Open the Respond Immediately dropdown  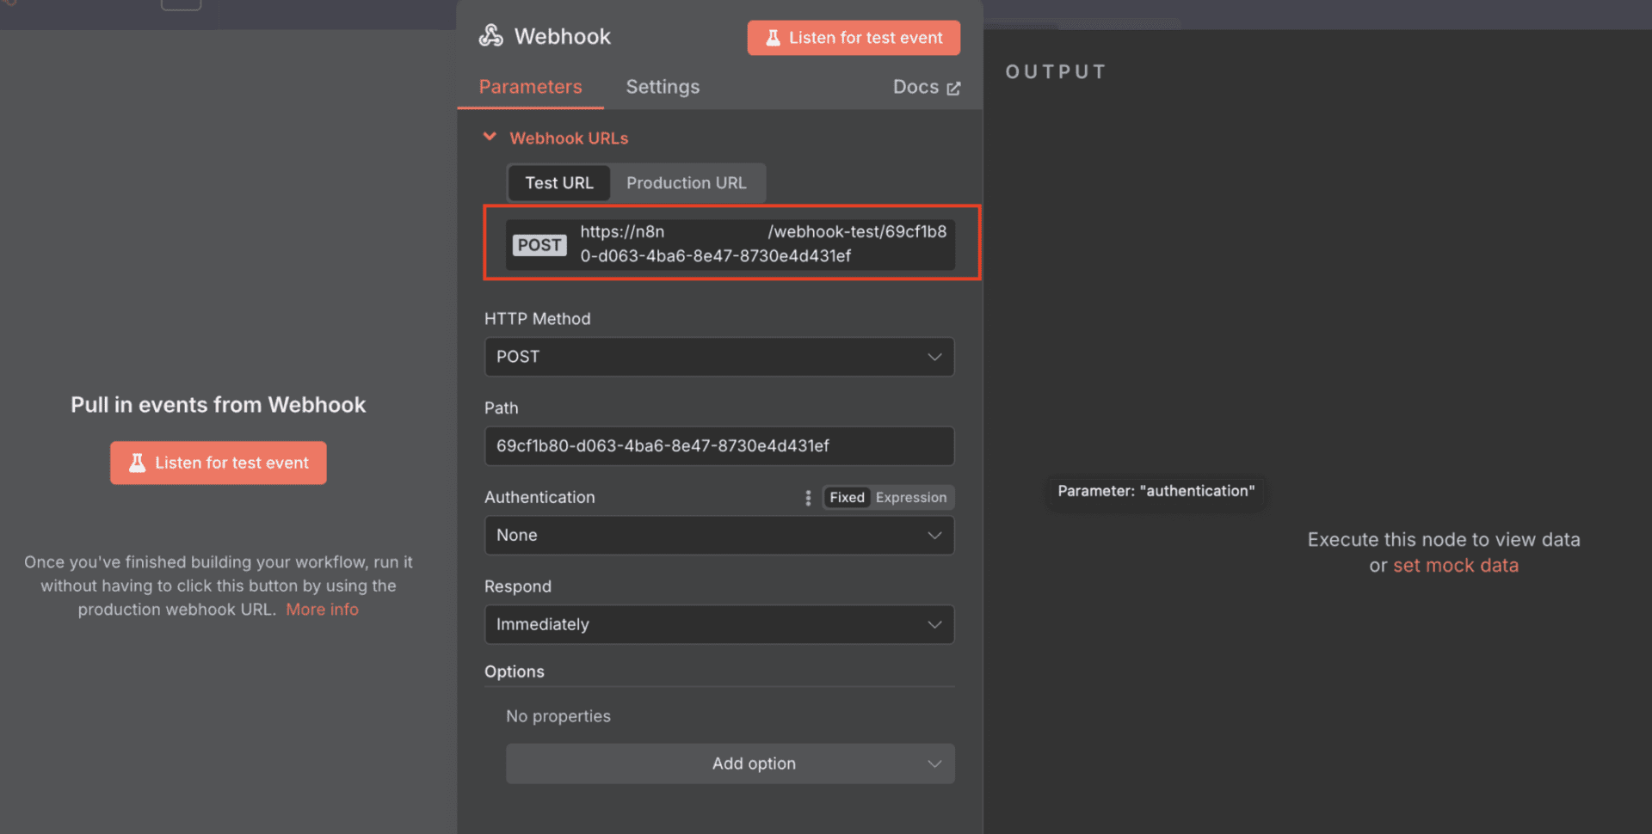pos(718,625)
